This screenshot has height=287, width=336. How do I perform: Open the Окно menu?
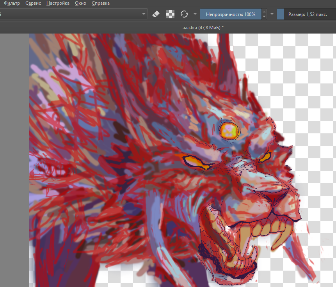(x=80, y=3)
